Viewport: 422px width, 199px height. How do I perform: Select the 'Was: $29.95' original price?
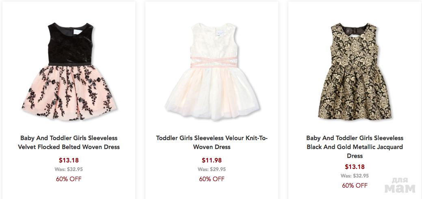click(x=212, y=169)
